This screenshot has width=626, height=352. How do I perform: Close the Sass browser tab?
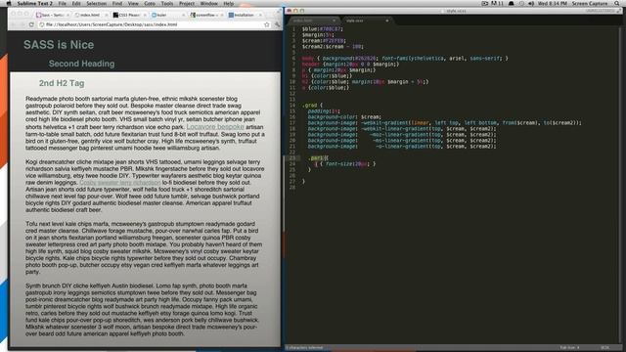[x=67, y=15]
